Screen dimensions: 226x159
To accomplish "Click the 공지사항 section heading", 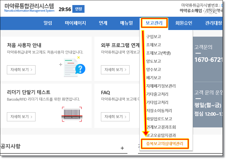I will tap(11, 146).
